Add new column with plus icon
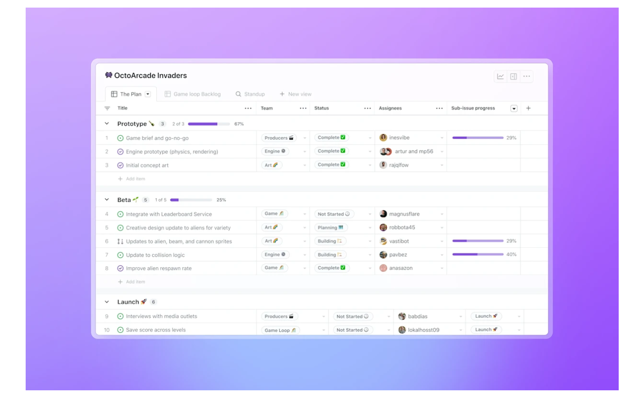The height and width of the screenshot is (396, 632). coord(528,108)
